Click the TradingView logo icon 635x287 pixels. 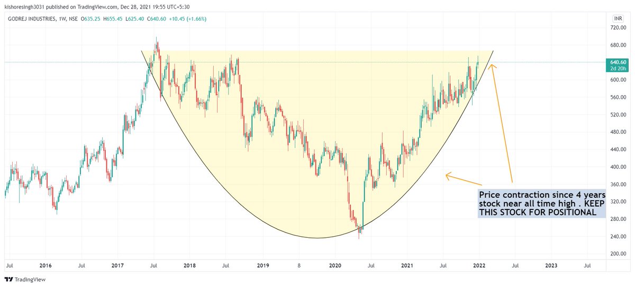[x=9, y=280]
